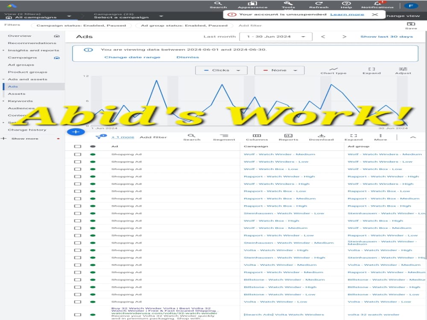Click the +1 more filters link

click(x=123, y=137)
